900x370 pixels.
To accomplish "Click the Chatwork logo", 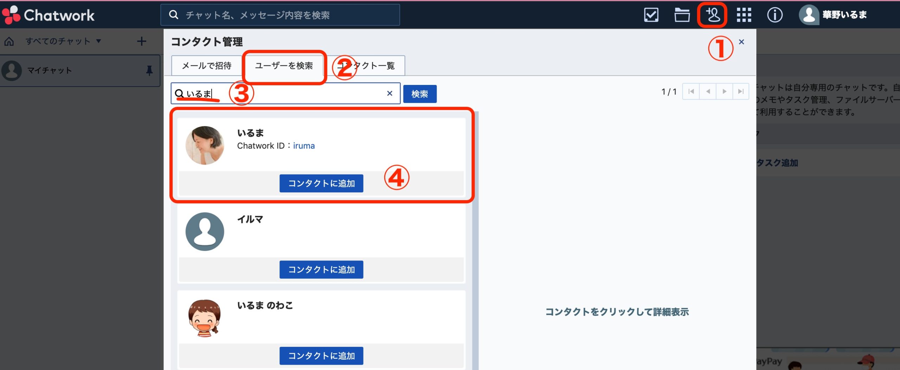I will [x=49, y=15].
